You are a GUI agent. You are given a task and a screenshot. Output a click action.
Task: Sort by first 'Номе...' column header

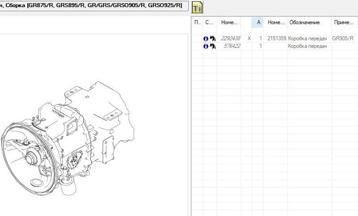pyautogui.click(x=229, y=22)
